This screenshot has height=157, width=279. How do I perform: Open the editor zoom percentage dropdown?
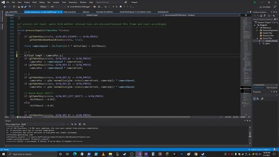click(9, 117)
